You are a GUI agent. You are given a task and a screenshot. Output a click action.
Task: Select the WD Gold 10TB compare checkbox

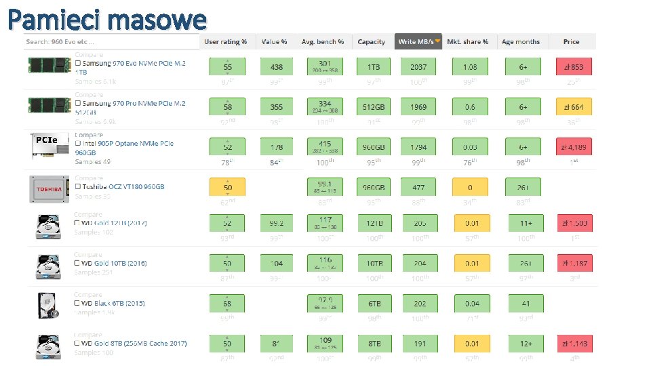77,263
